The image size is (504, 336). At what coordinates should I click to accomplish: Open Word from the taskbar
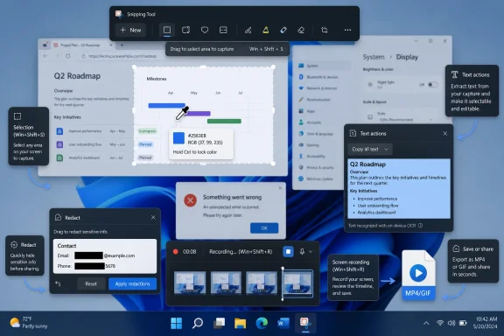pyautogui.click(x=283, y=323)
